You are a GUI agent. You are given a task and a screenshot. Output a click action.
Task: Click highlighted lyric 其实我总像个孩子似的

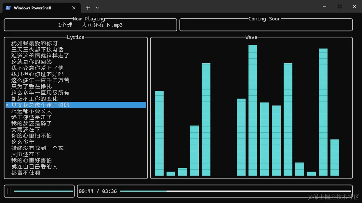76,105
